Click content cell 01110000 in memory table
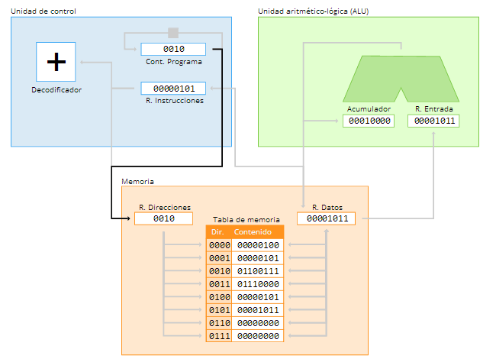 pyautogui.click(x=257, y=284)
